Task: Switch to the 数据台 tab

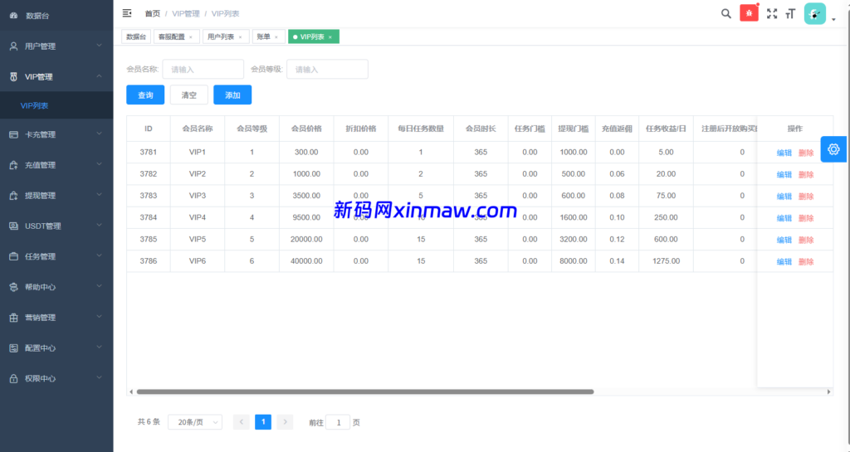Action: (136, 36)
